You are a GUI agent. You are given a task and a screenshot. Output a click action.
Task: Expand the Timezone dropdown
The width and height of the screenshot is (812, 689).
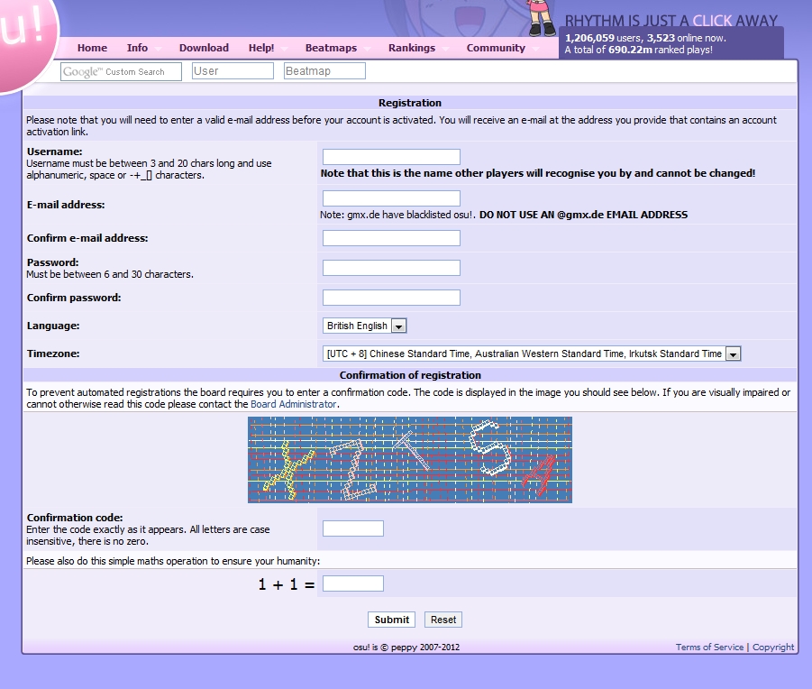[x=532, y=354]
